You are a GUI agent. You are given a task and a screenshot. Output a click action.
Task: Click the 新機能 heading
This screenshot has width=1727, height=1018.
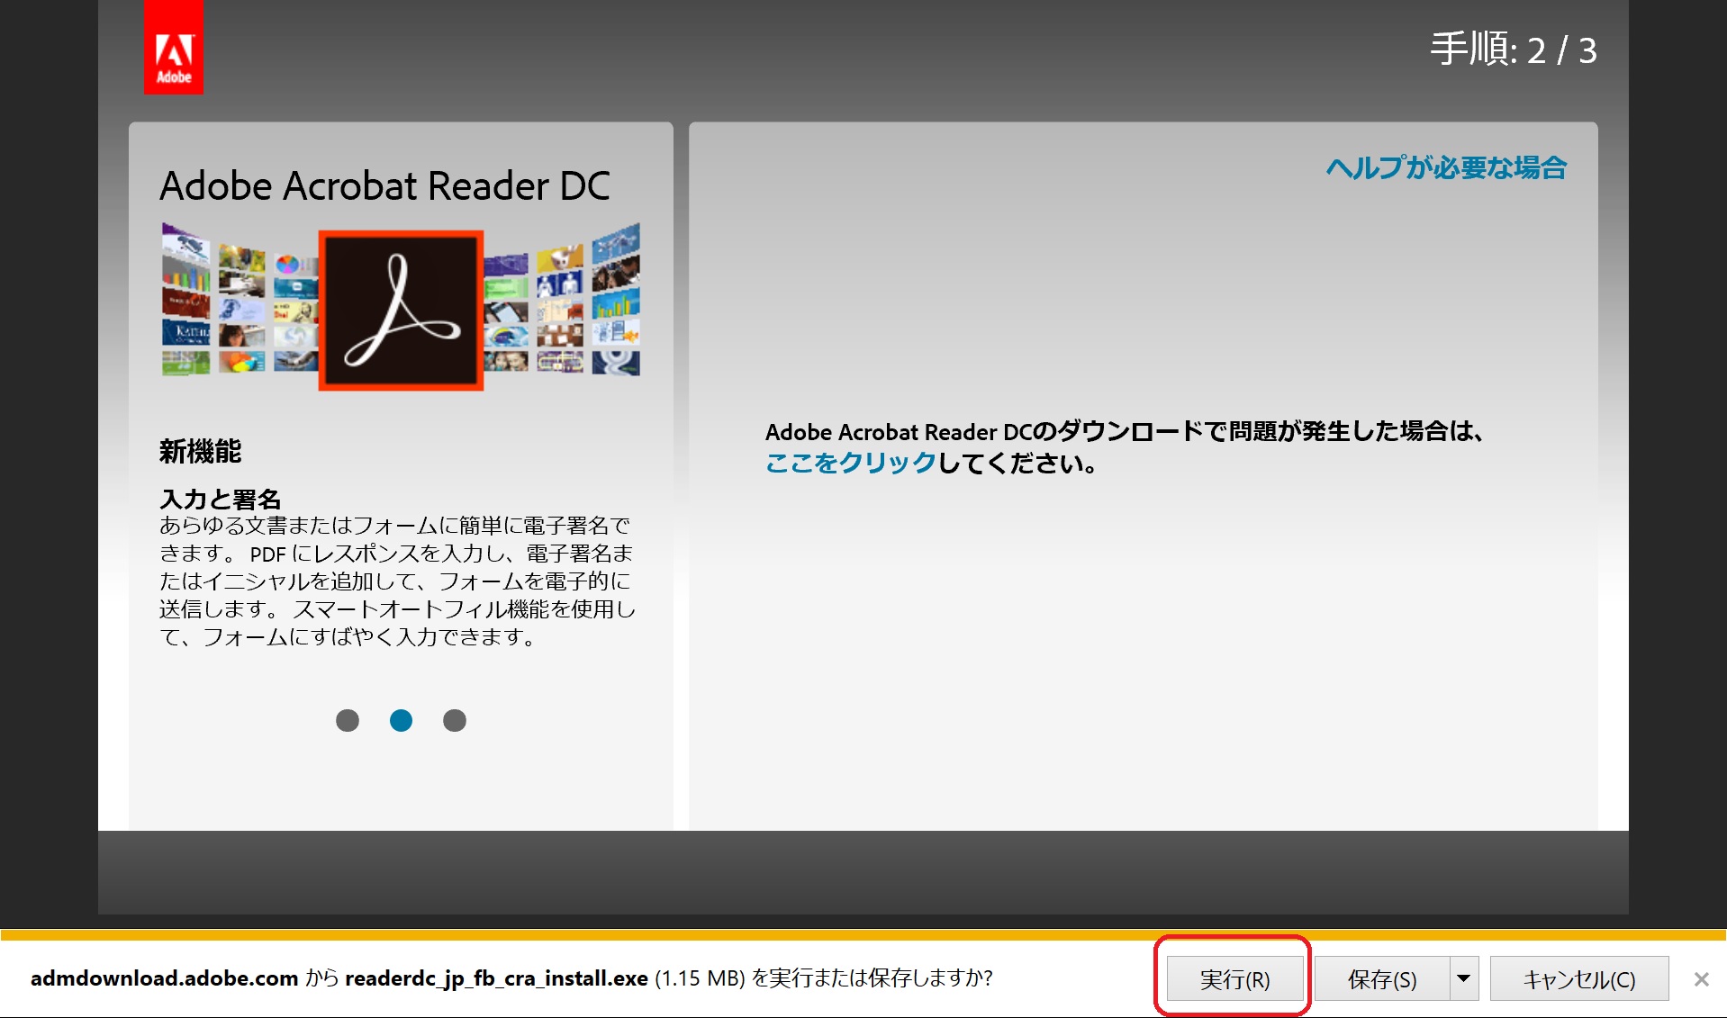[201, 451]
